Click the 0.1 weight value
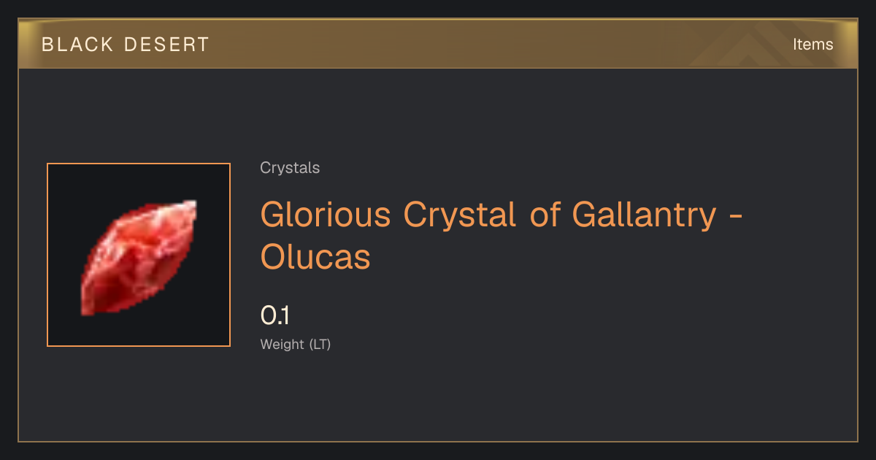The height and width of the screenshot is (460, 876). pyautogui.click(x=275, y=315)
